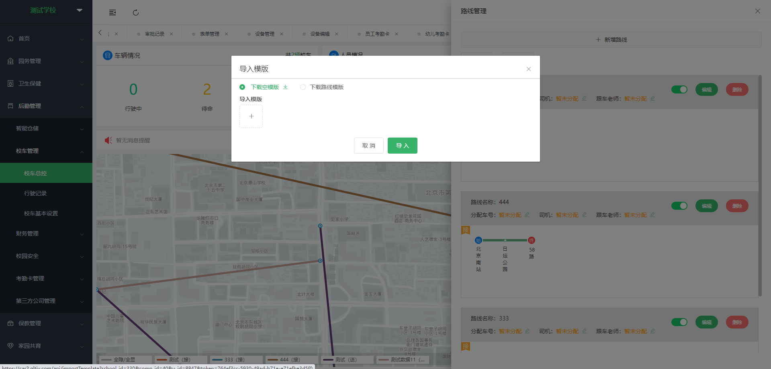The image size is (771, 369).
Task: Switch to 设备编辑 tab
Action: pyautogui.click(x=320, y=34)
